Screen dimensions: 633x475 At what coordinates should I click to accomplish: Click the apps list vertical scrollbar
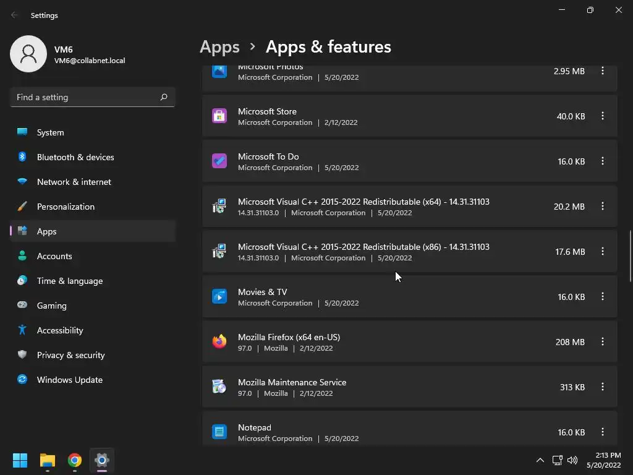tap(630, 255)
